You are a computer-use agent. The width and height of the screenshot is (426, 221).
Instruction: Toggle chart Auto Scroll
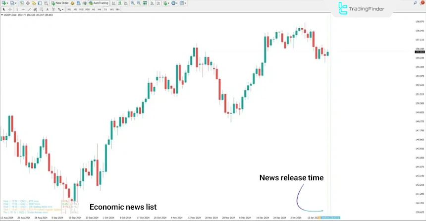tap(152, 3)
